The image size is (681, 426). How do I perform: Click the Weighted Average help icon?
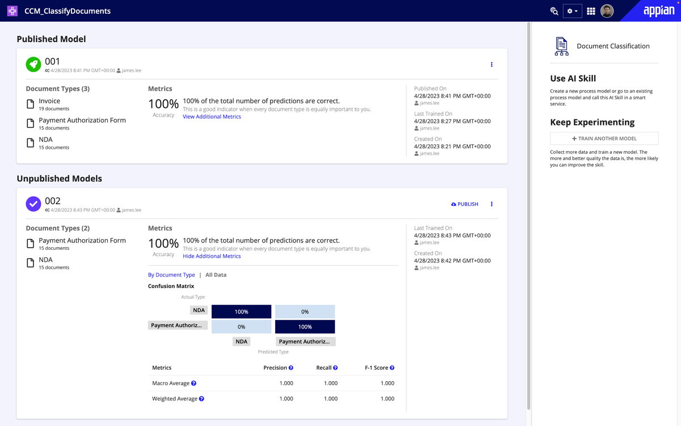(x=201, y=399)
